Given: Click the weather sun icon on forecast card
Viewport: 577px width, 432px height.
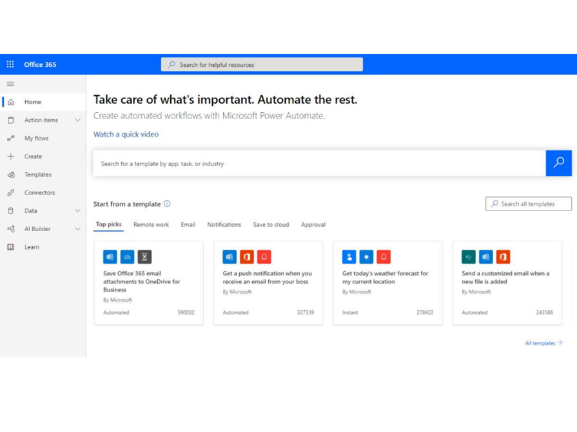Looking at the screenshot, I should [x=366, y=257].
